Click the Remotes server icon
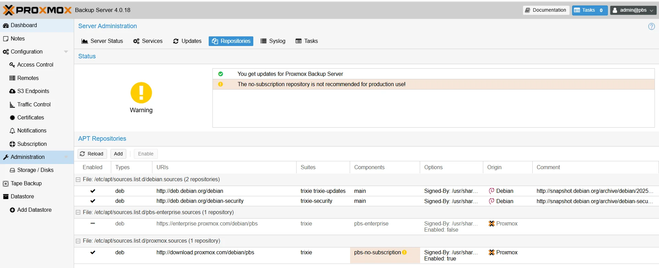The image size is (659, 268). pos(12,78)
